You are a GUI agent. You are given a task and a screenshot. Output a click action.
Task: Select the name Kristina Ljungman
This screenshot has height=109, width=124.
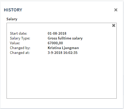[63, 48]
